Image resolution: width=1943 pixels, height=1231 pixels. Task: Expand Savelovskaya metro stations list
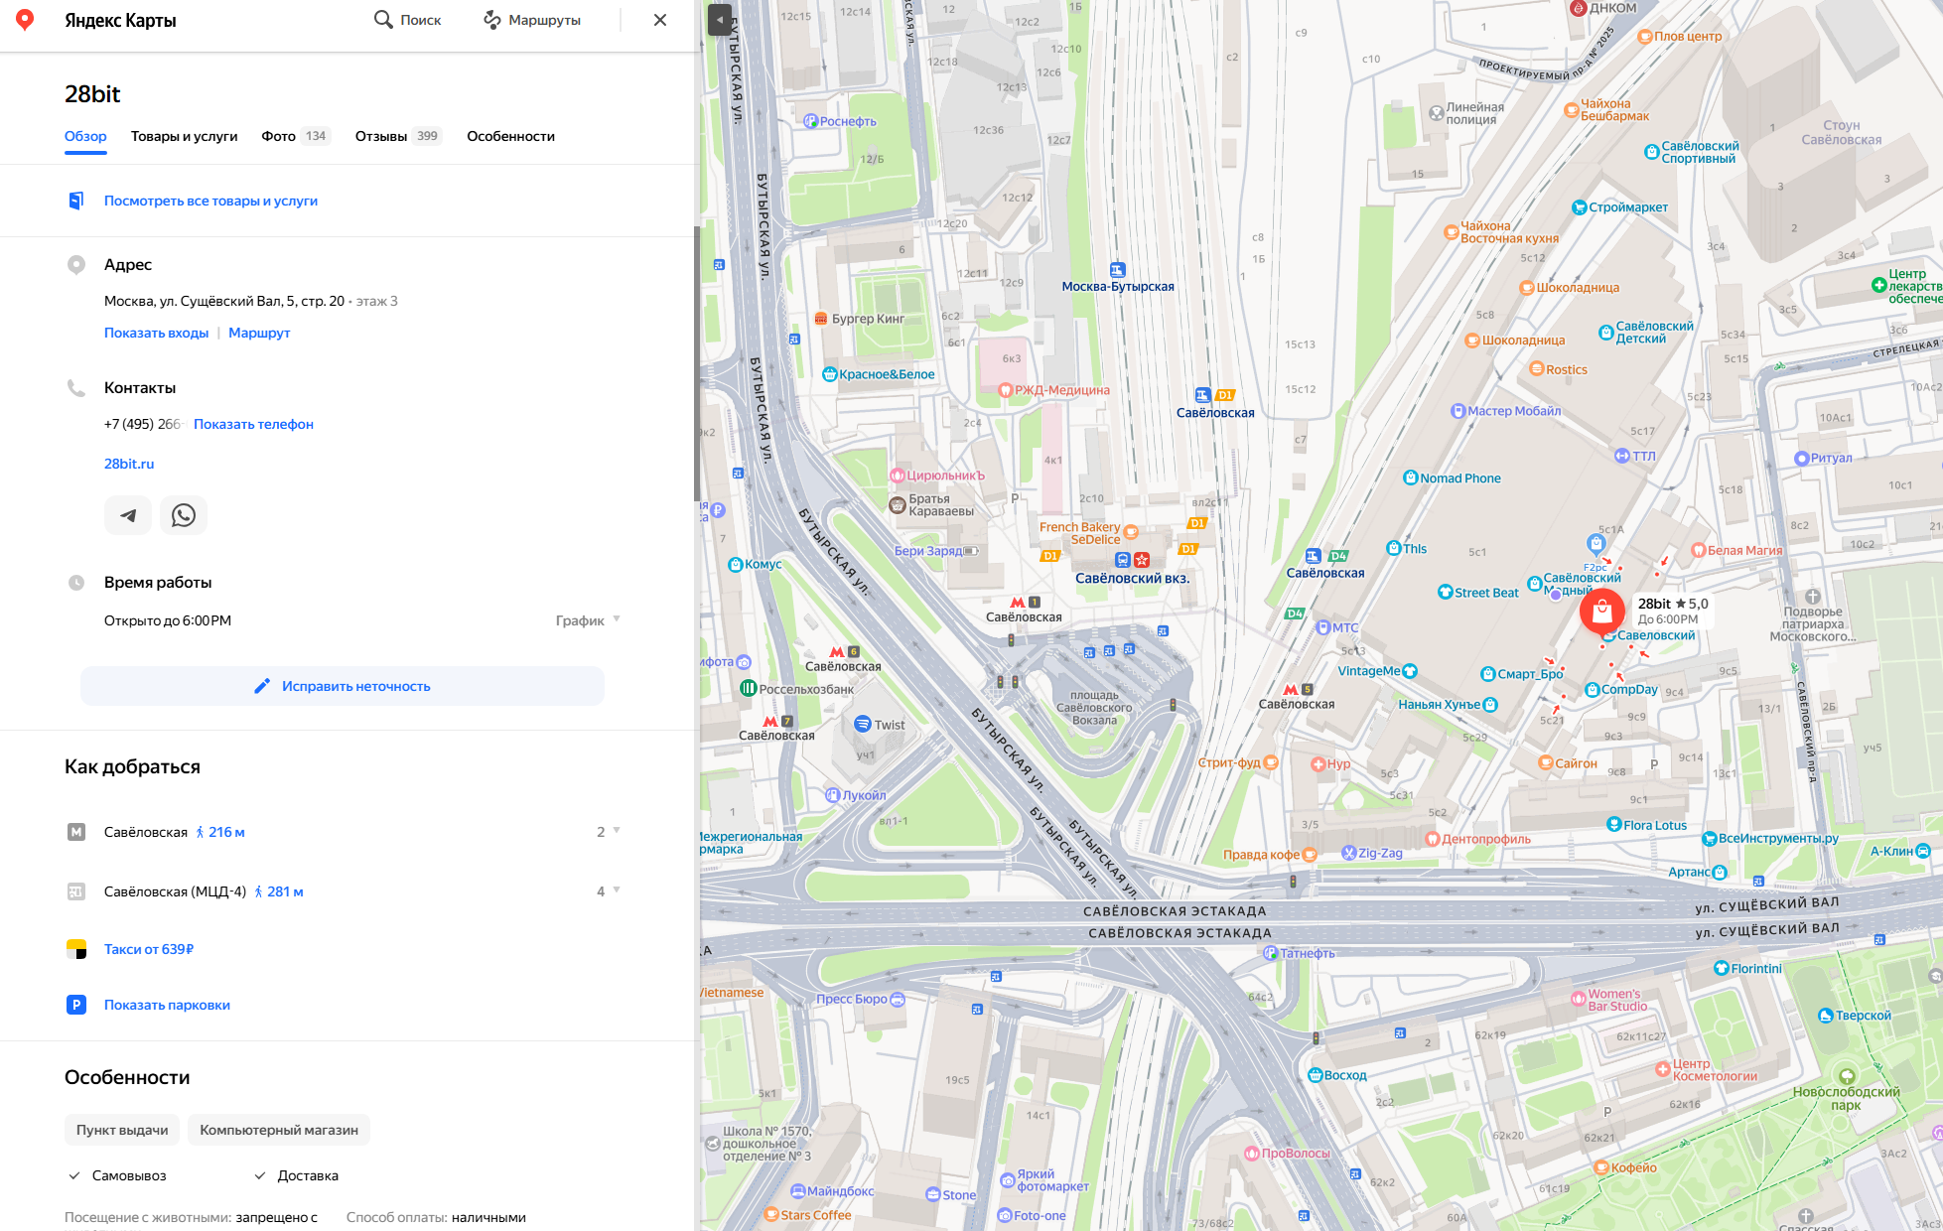pyautogui.click(x=609, y=832)
